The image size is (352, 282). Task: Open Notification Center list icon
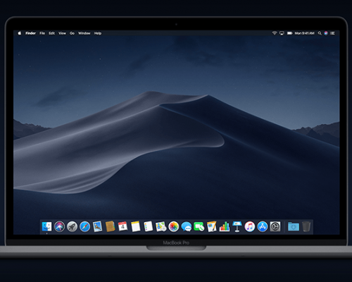coord(332,33)
